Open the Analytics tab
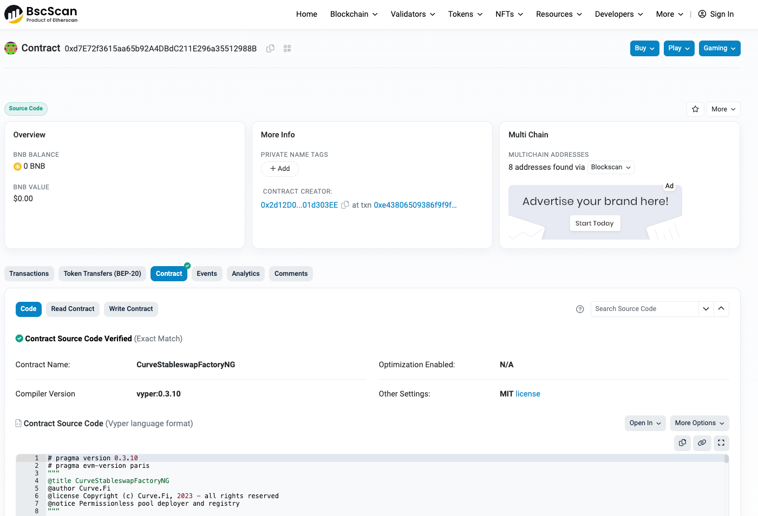 [246, 274]
